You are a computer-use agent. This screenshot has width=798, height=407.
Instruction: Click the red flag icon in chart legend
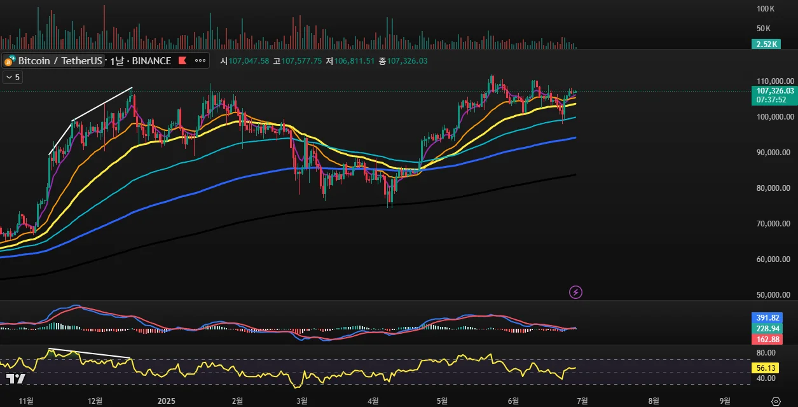pos(182,61)
